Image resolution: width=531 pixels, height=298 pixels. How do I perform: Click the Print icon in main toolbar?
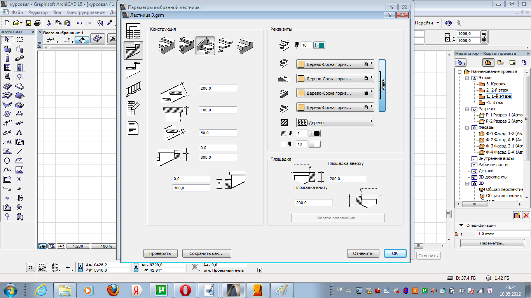37,23
